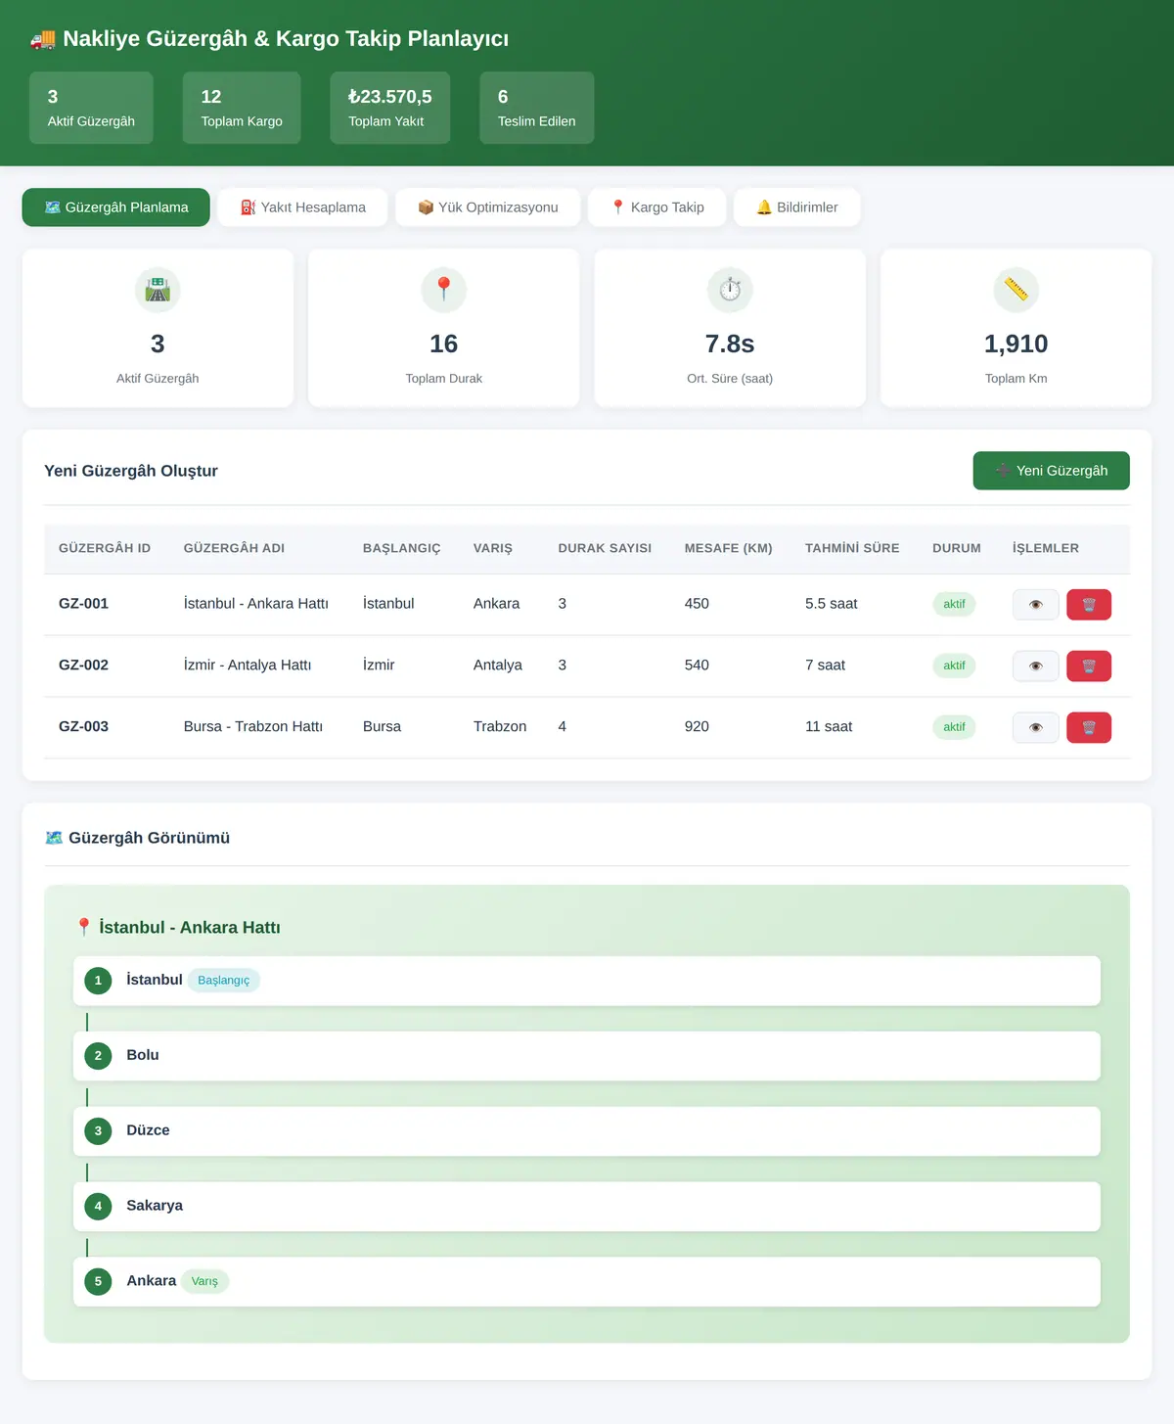This screenshot has width=1174, height=1424.
Task: View route GZ-001 with eye button
Action: click(x=1036, y=605)
